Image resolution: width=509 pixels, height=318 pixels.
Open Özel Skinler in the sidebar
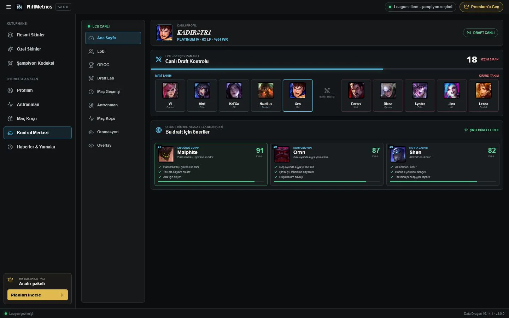[x=37, y=49]
